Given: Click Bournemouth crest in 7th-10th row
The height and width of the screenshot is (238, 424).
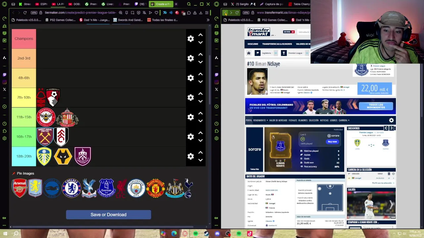Looking at the screenshot, I should coord(53,97).
